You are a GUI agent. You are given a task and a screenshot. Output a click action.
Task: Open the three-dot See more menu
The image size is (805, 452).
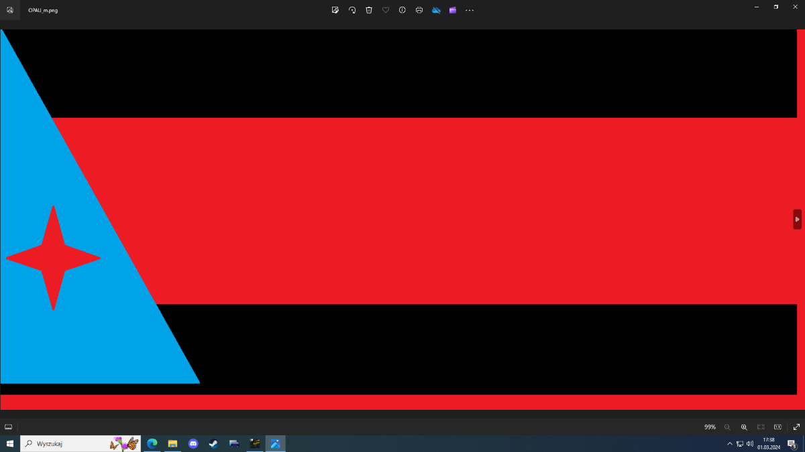tap(470, 10)
